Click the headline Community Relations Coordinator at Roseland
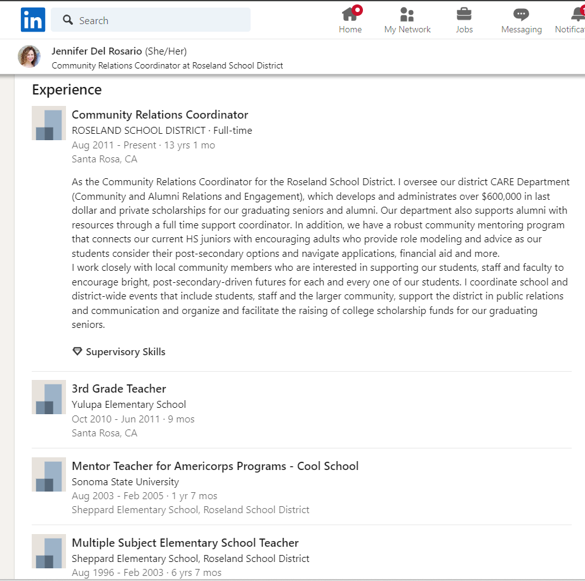This screenshot has width=585, height=581. [167, 65]
